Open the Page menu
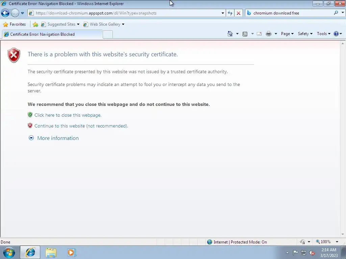Viewport: 346px width, 259px height. 287,34
